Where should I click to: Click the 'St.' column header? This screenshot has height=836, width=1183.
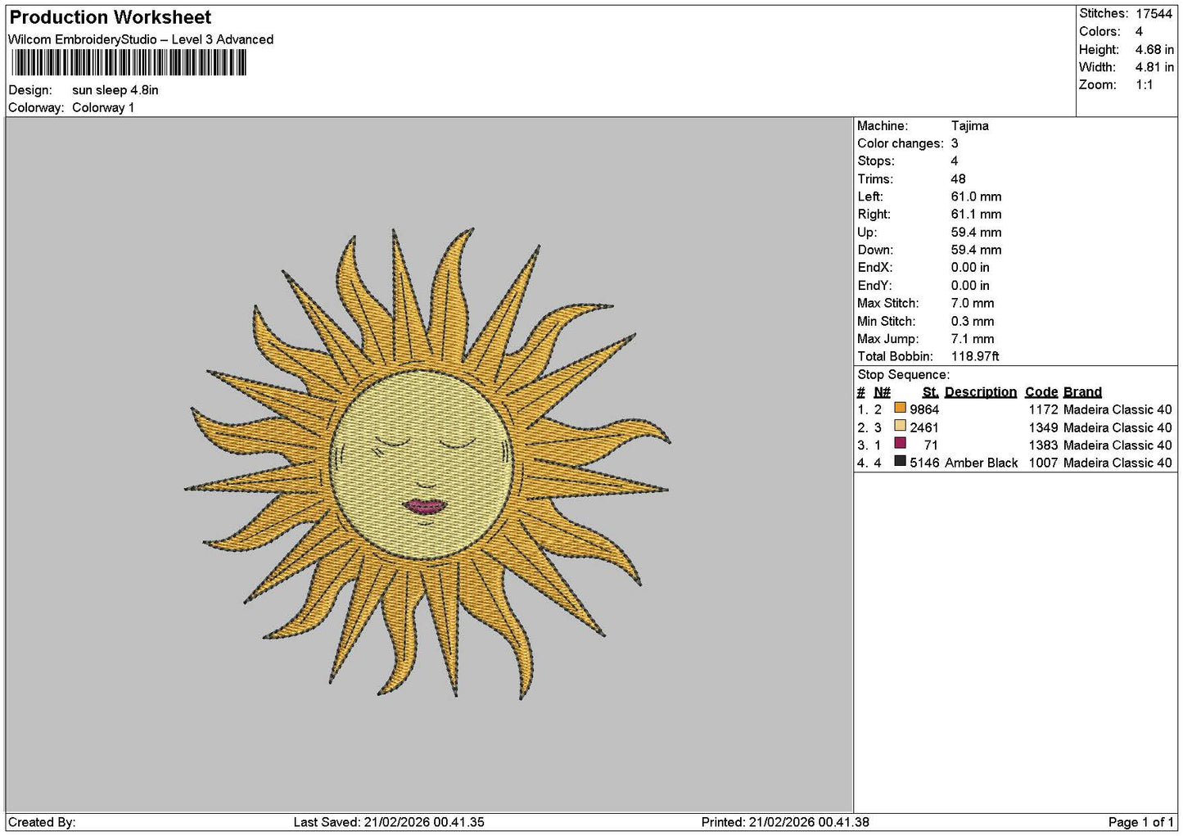click(x=930, y=392)
